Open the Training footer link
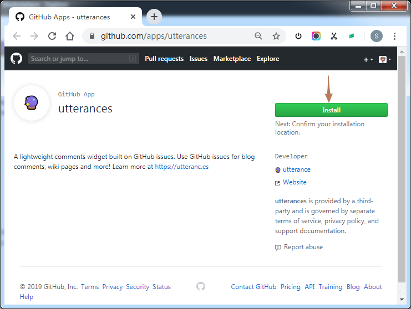411x309 pixels. [x=330, y=287]
